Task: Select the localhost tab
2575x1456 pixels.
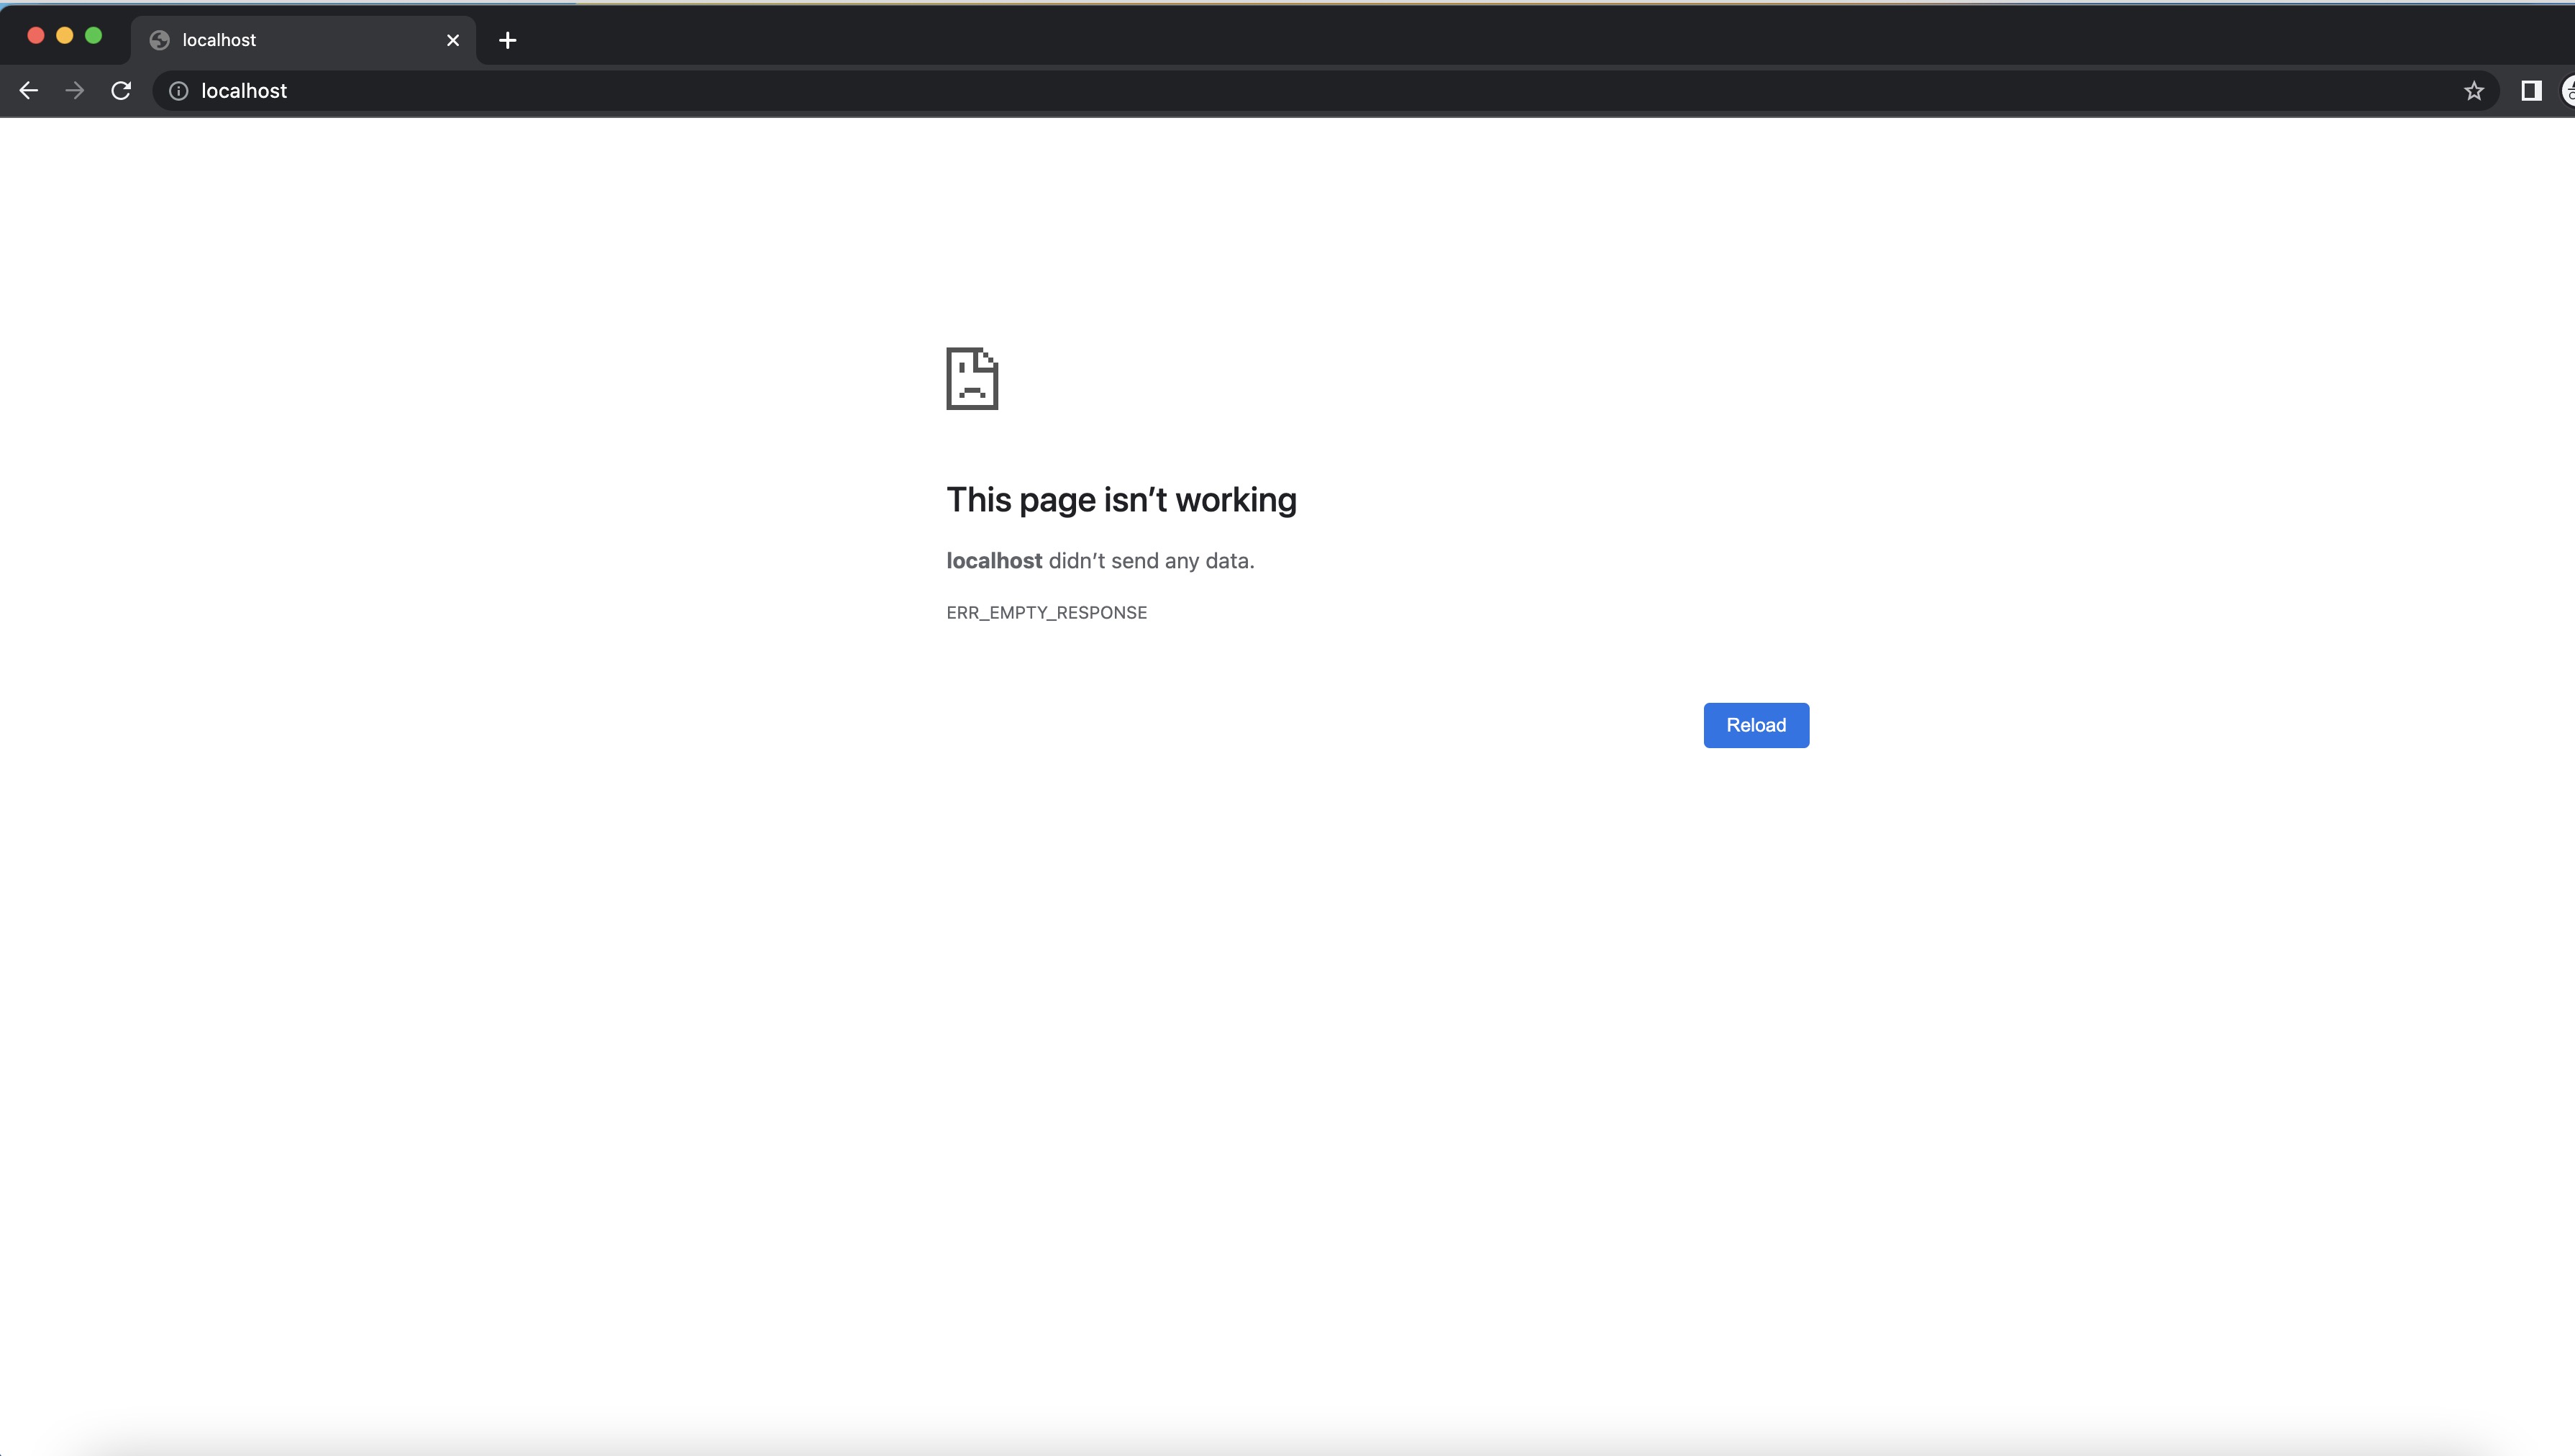Action: 290,41
